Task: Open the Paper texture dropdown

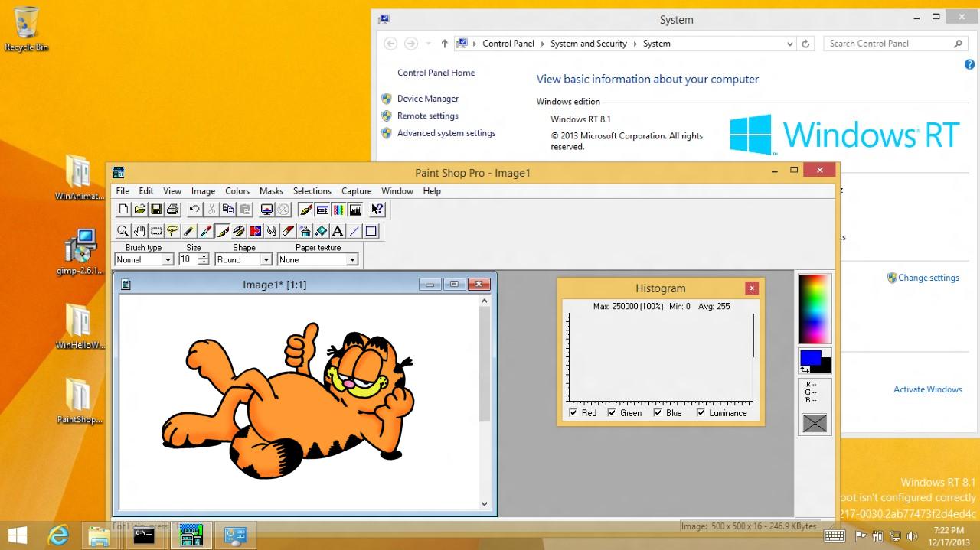Action: (x=352, y=260)
